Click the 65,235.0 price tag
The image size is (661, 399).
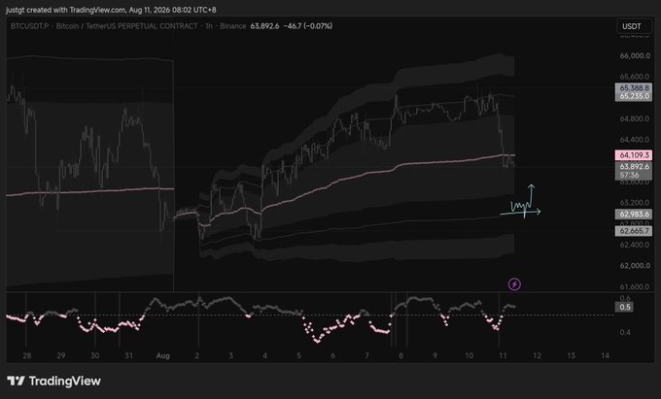tap(634, 96)
